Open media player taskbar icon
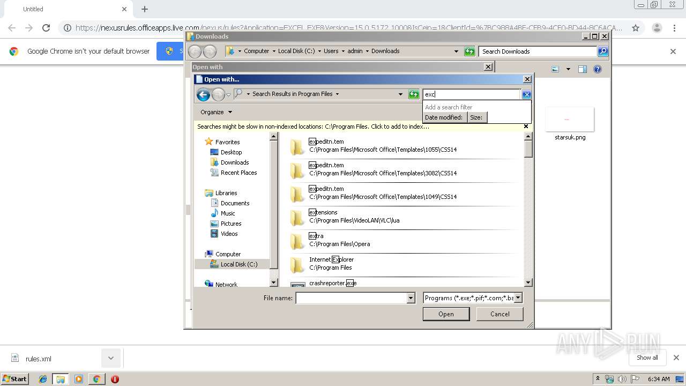Viewport: 686px width, 386px height. [79, 379]
